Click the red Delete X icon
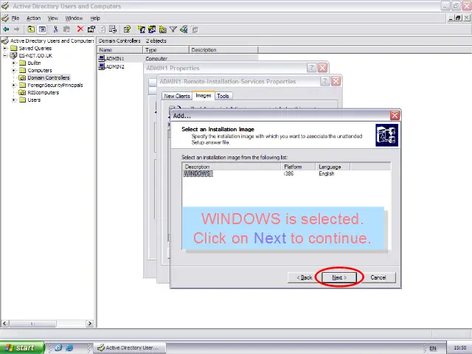 click(x=80, y=29)
